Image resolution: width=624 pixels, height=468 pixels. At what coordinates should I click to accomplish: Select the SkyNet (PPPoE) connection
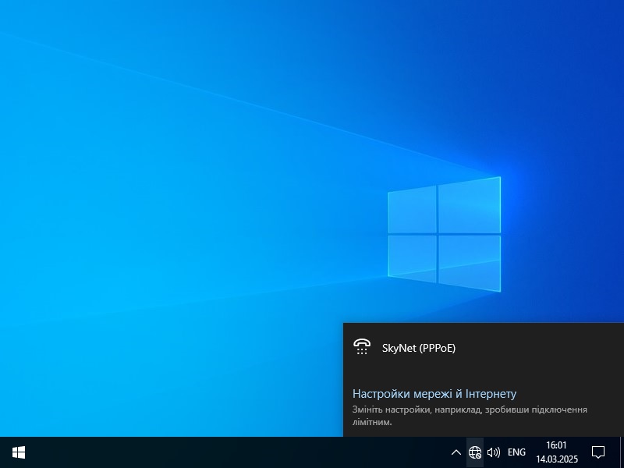pyautogui.click(x=484, y=347)
